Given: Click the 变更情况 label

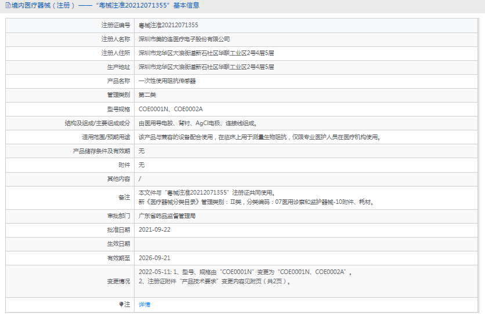Looking at the screenshot, I should point(119,282).
